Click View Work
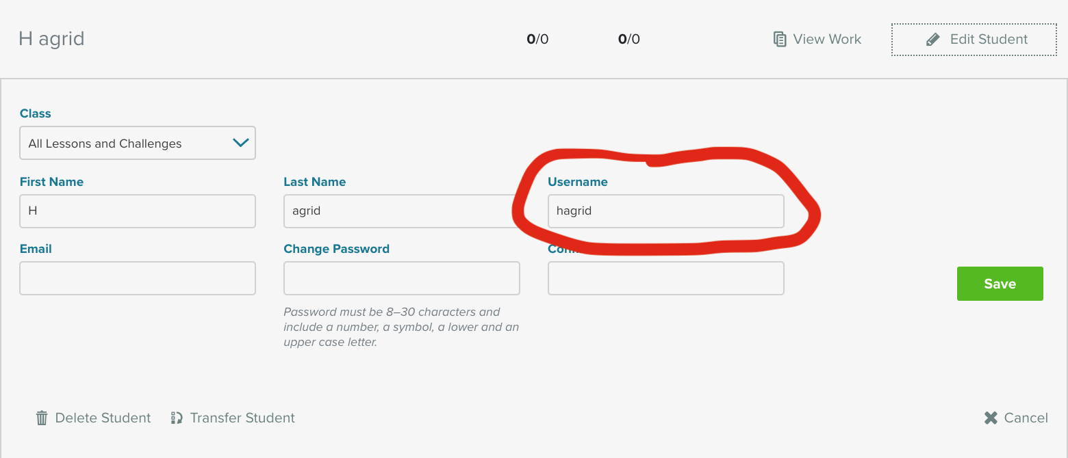 [x=816, y=39]
